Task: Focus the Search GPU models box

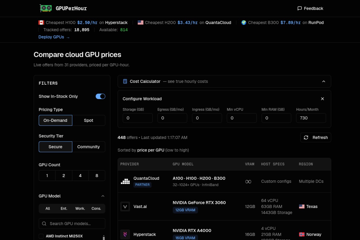Action: coord(72,224)
